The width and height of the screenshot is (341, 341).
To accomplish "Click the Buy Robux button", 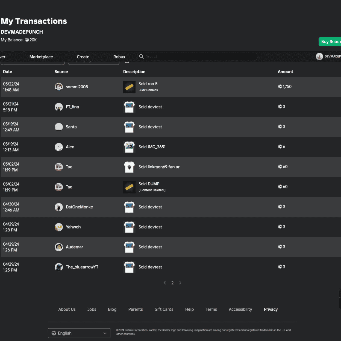I will (x=330, y=42).
